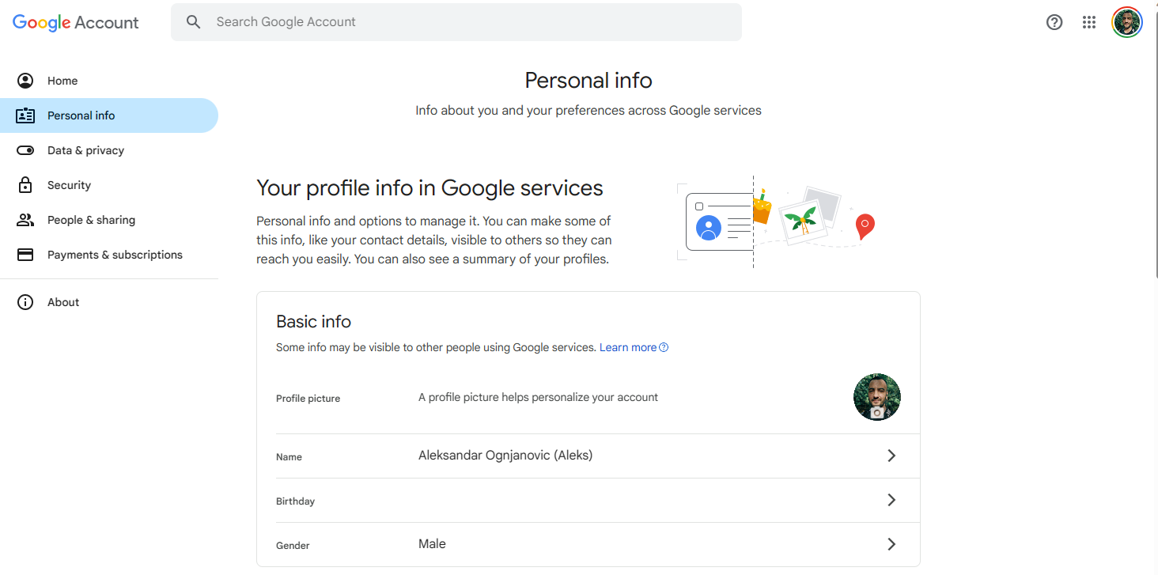Image resolution: width=1158 pixels, height=575 pixels.
Task: Open the About page
Action: pyautogui.click(x=109, y=302)
